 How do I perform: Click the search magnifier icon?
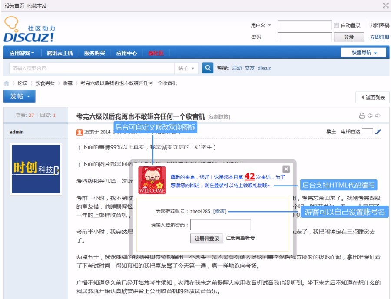point(207,68)
